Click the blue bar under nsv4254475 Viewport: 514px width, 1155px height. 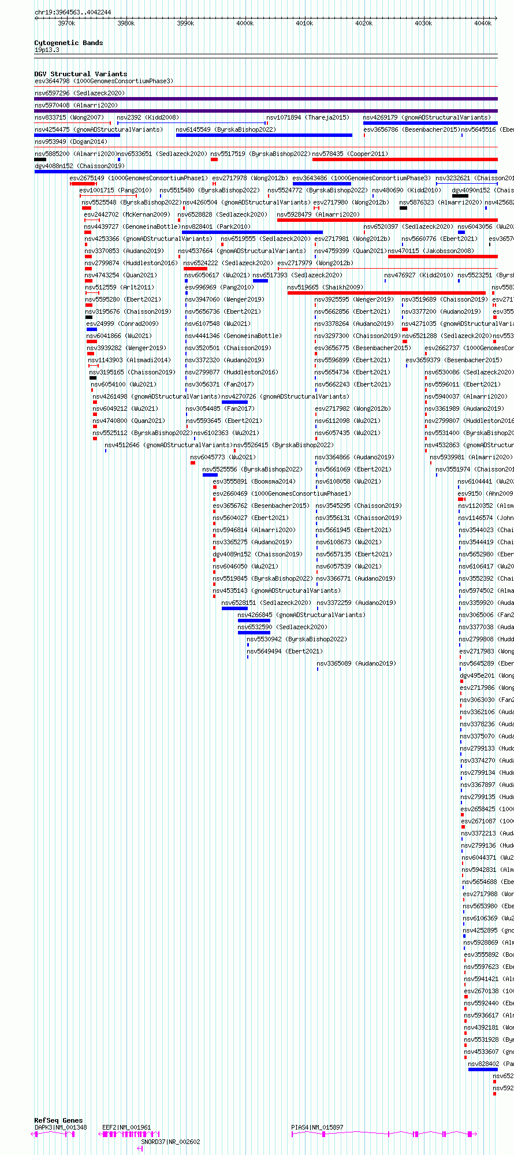tap(77, 135)
